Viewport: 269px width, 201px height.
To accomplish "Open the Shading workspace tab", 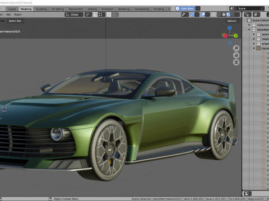I will 92,9.
